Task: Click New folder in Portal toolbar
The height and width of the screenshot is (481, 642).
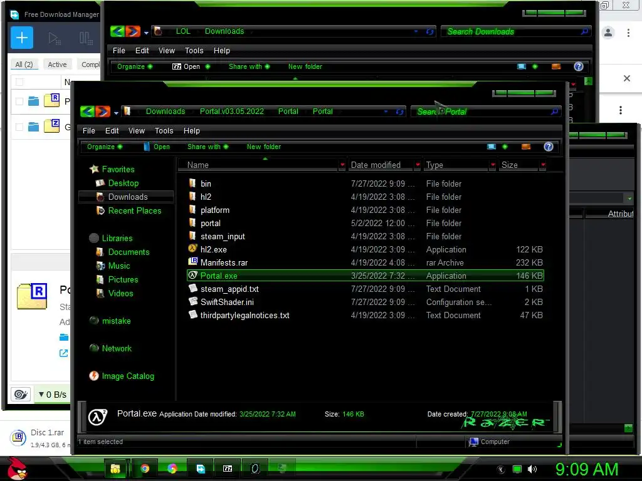Action: click(x=264, y=147)
